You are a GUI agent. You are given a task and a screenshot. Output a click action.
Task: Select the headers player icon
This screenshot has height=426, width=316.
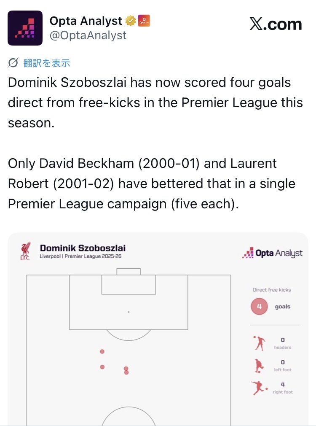[x=259, y=343]
